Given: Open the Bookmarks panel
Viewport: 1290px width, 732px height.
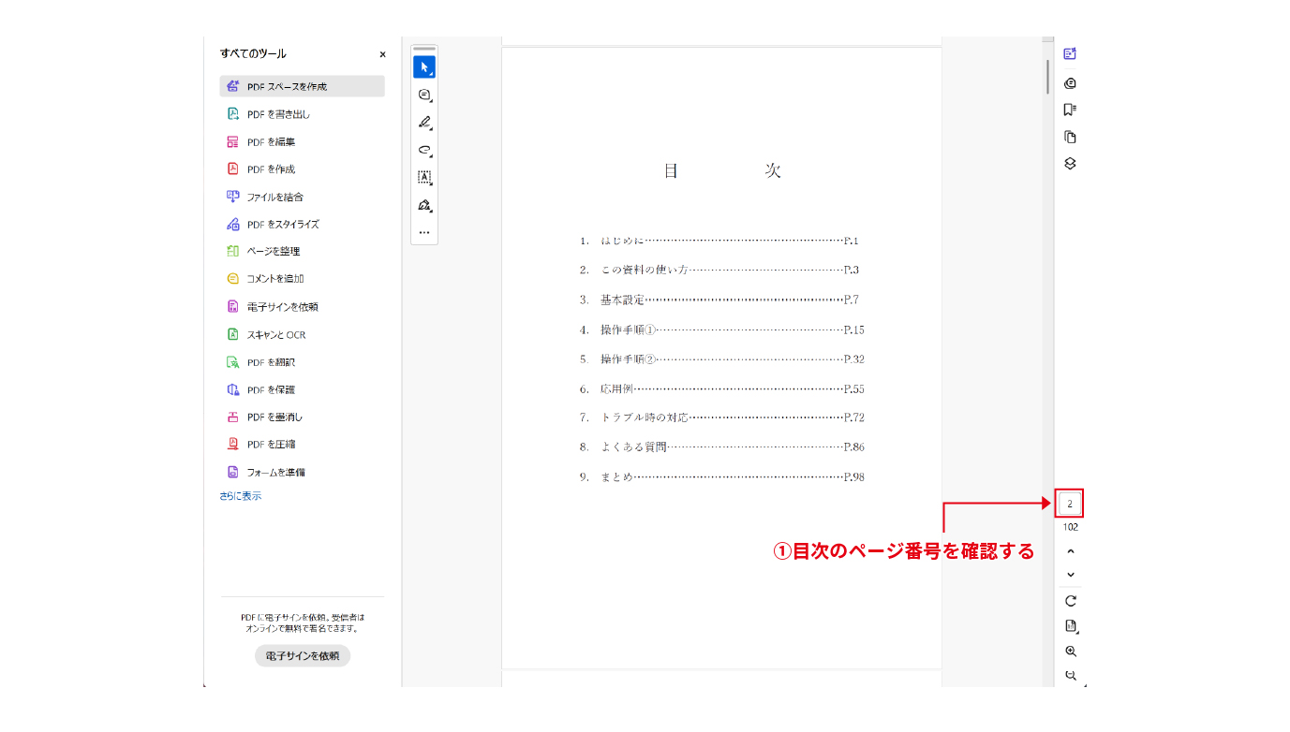Looking at the screenshot, I should pyautogui.click(x=1069, y=109).
